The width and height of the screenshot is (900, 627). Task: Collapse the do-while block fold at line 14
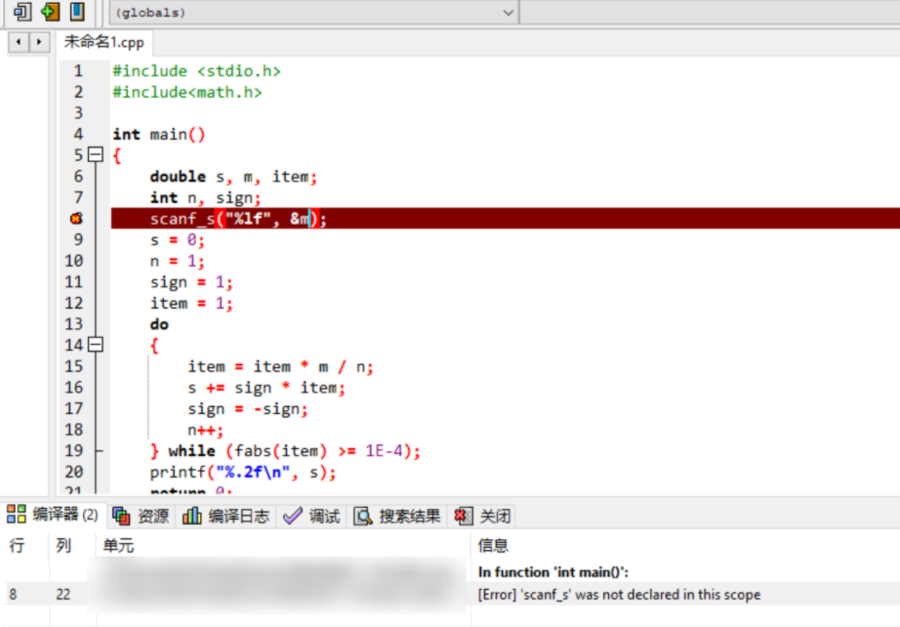pos(95,345)
